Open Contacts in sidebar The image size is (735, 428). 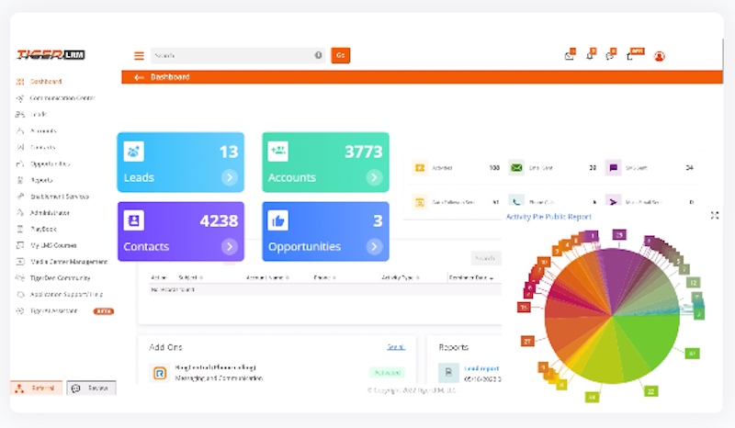[x=42, y=147]
